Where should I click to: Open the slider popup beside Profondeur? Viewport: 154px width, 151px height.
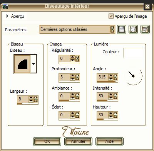(x=77, y=77)
